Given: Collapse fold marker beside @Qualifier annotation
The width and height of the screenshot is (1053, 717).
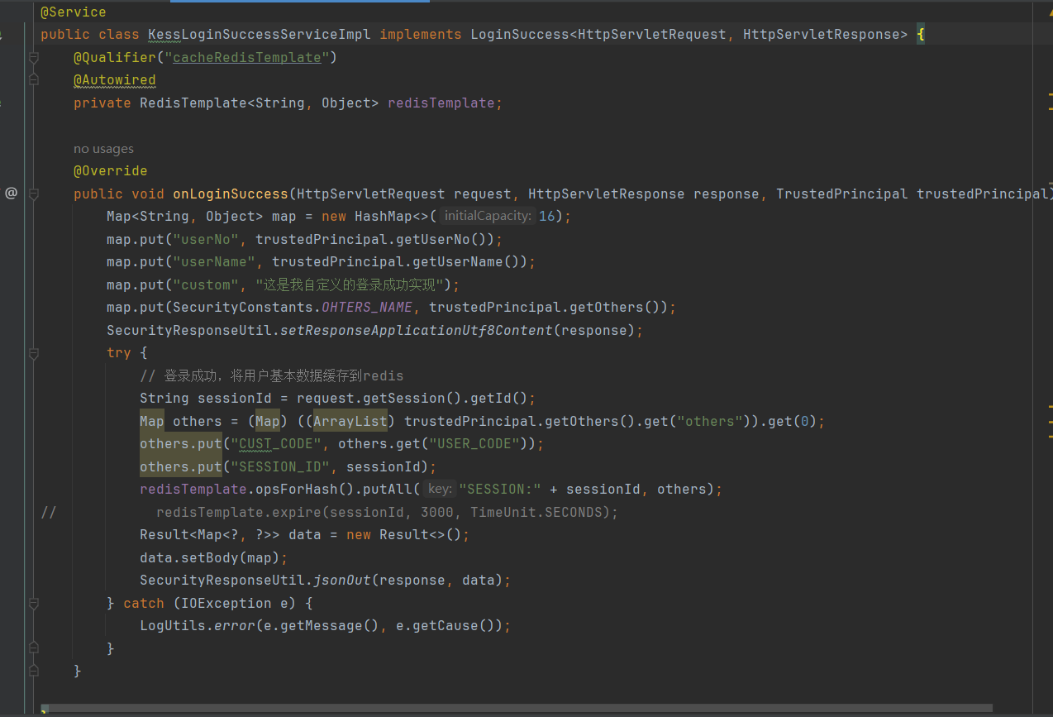Looking at the screenshot, I should pyautogui.click(x=34, y=58).
